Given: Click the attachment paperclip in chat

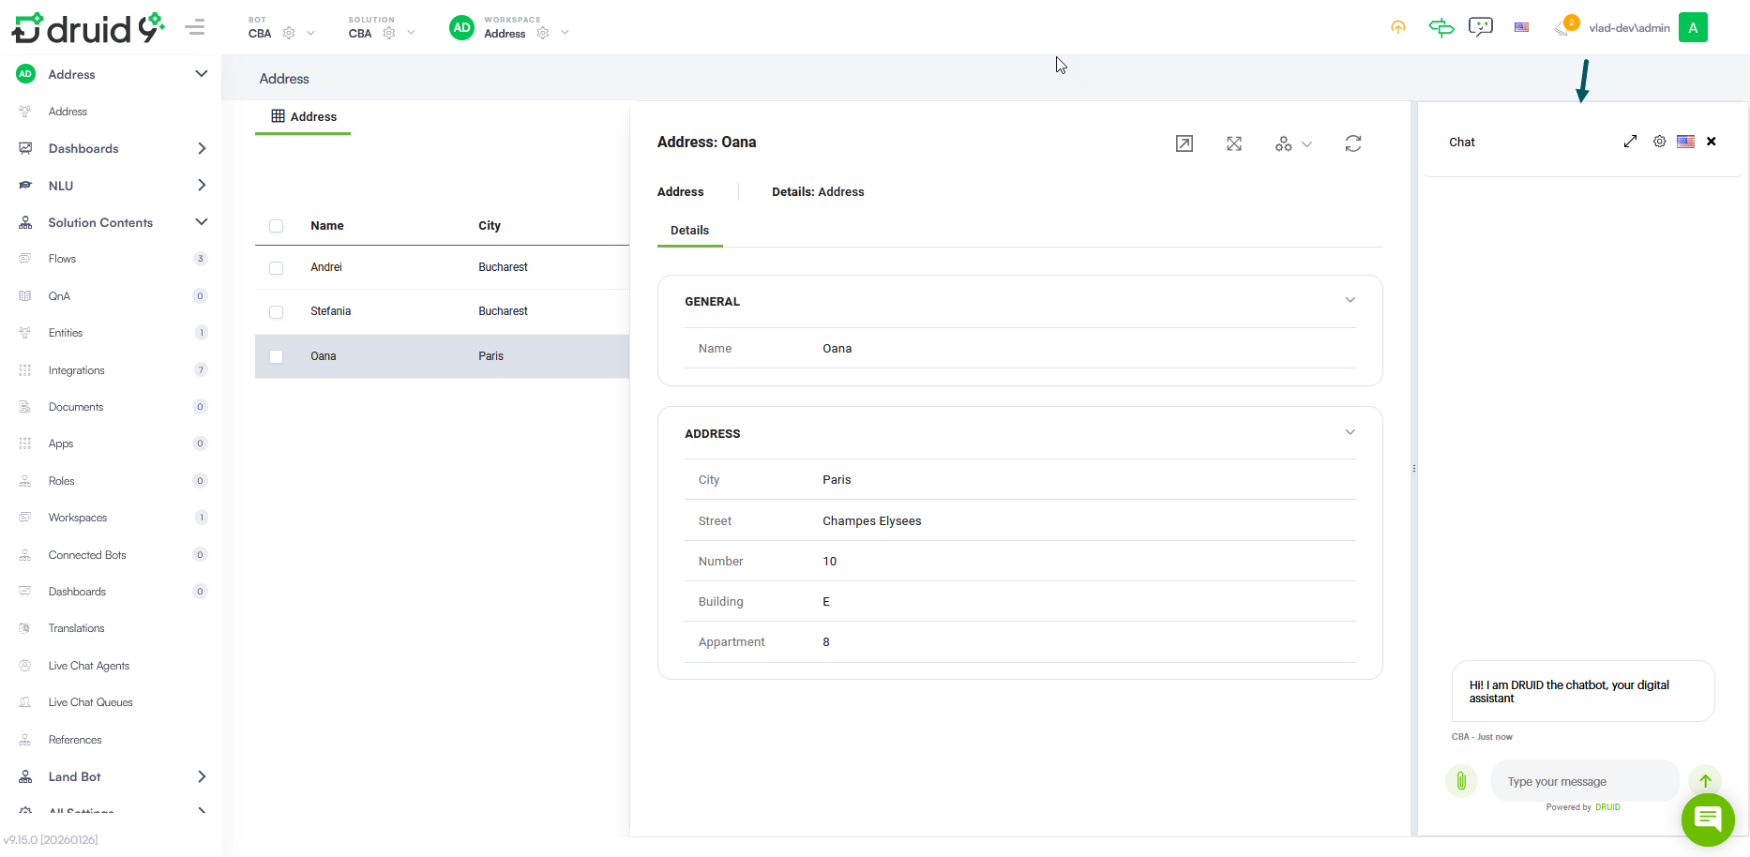Looking at the screenshot, I should tap(1461, 780).
